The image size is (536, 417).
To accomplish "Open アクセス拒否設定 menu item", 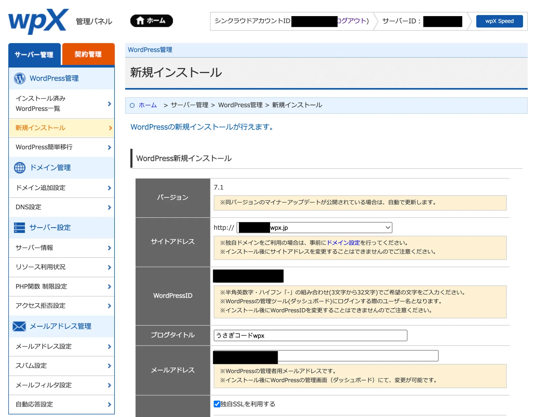I will point(62,306).
